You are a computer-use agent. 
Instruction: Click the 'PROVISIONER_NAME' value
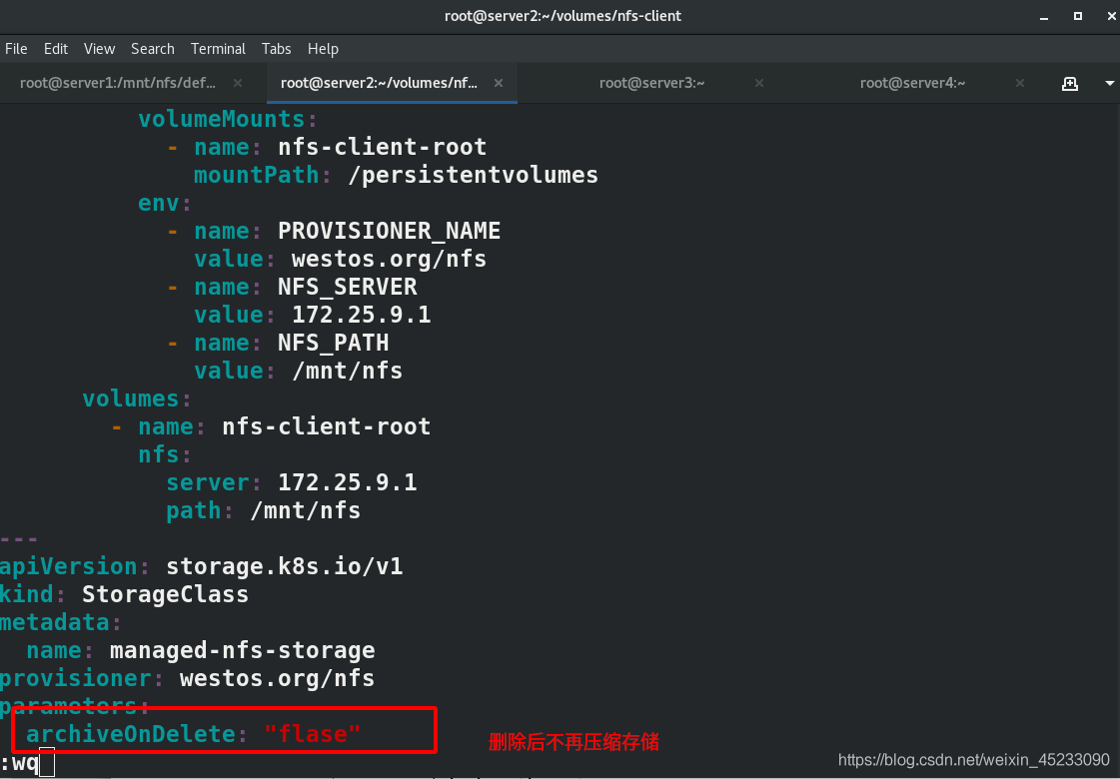(390, 231)
